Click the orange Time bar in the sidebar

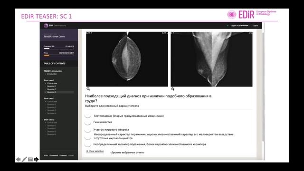(59, 55)
